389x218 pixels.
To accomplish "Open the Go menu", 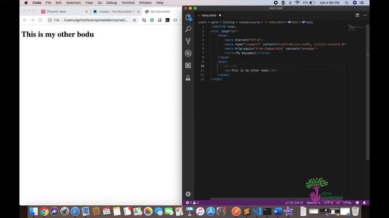I will click(x=100, y=2).
